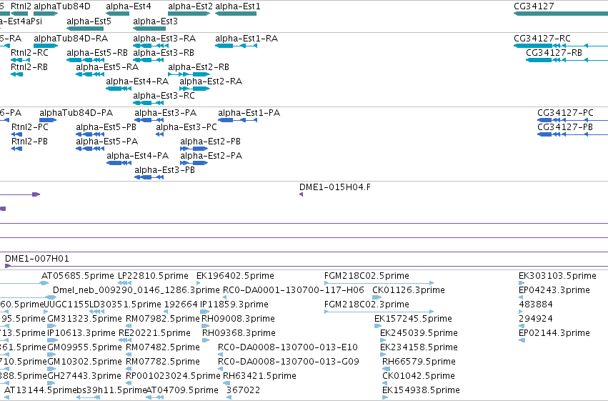Click transcript alpha-Est3-RB
This screenshot has height=401, width=608.
[164, 53]
